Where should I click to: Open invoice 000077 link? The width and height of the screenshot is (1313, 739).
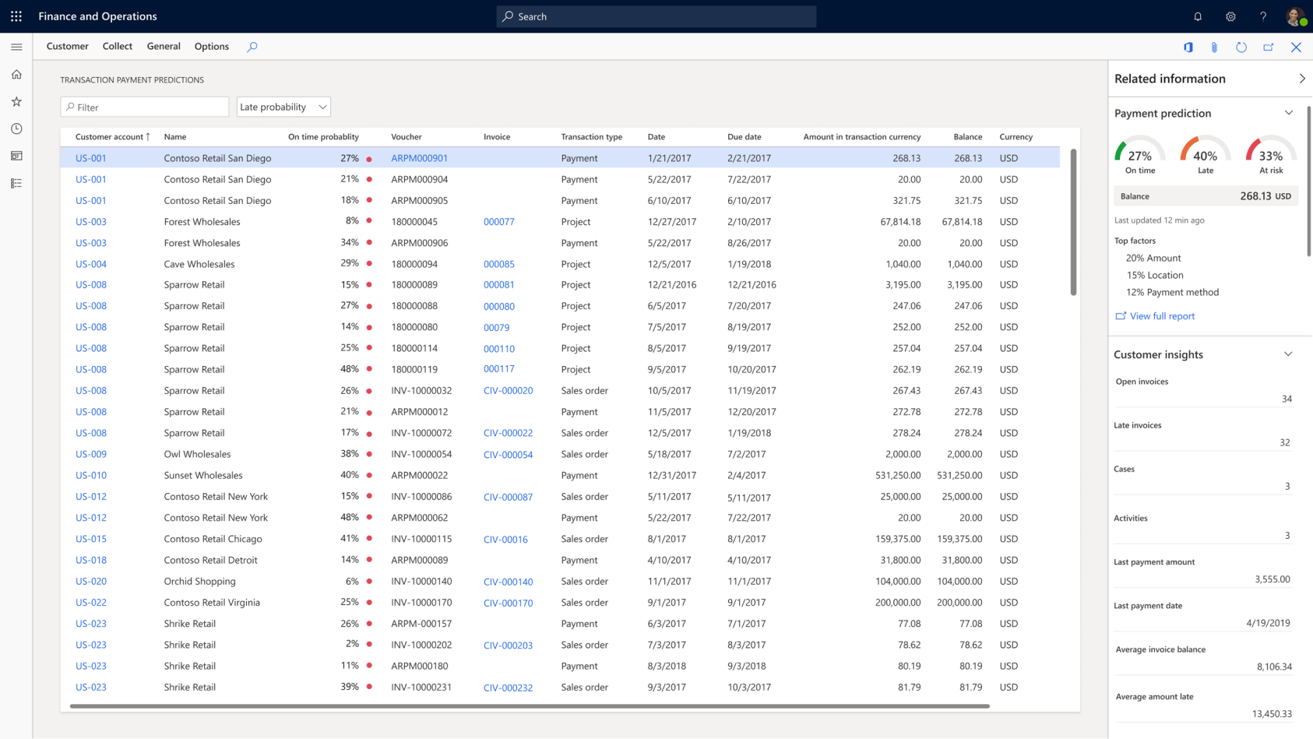pos(498,222)
